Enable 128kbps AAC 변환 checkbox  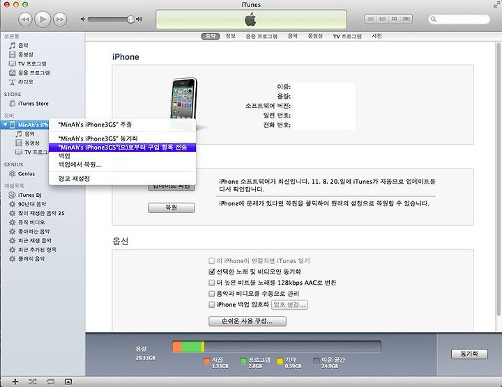(x=211, y=283)
